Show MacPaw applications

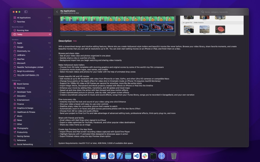tap(31, 59)
